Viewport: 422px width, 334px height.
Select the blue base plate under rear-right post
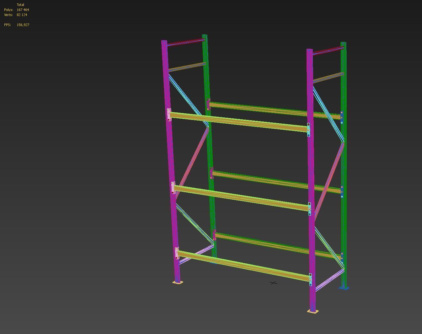point(344,288)
